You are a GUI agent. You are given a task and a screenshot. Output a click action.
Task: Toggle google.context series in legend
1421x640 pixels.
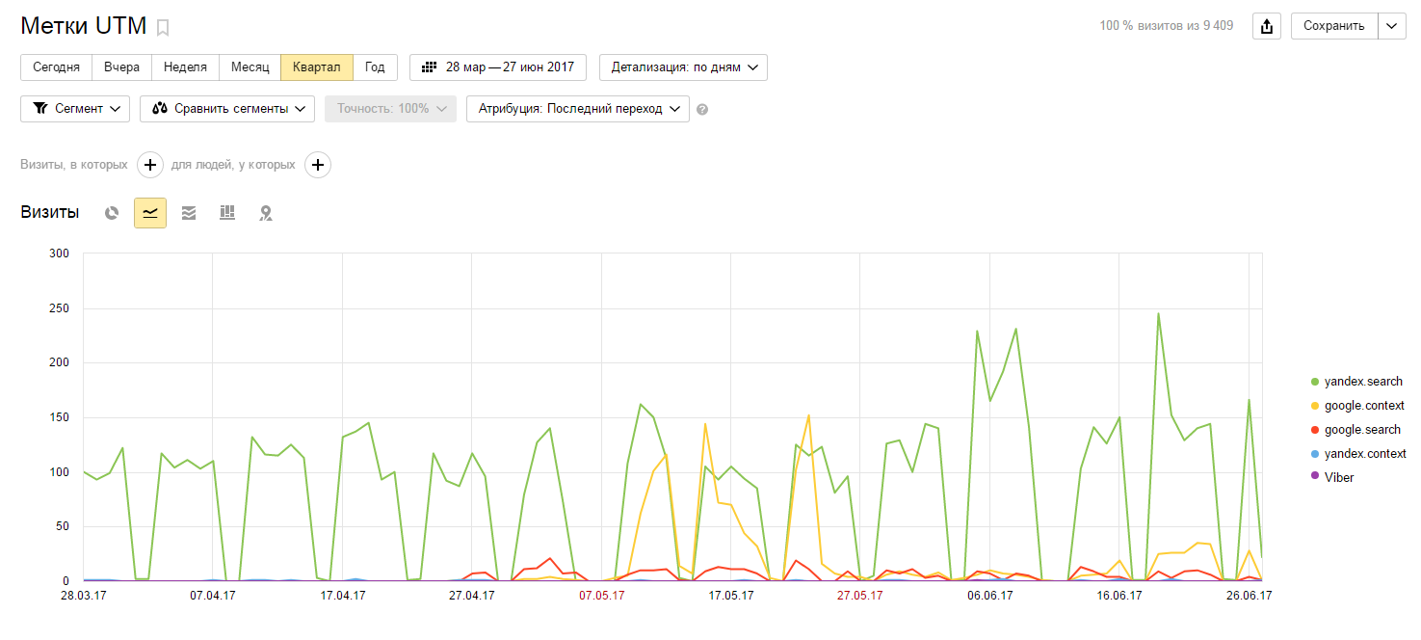1358,406
